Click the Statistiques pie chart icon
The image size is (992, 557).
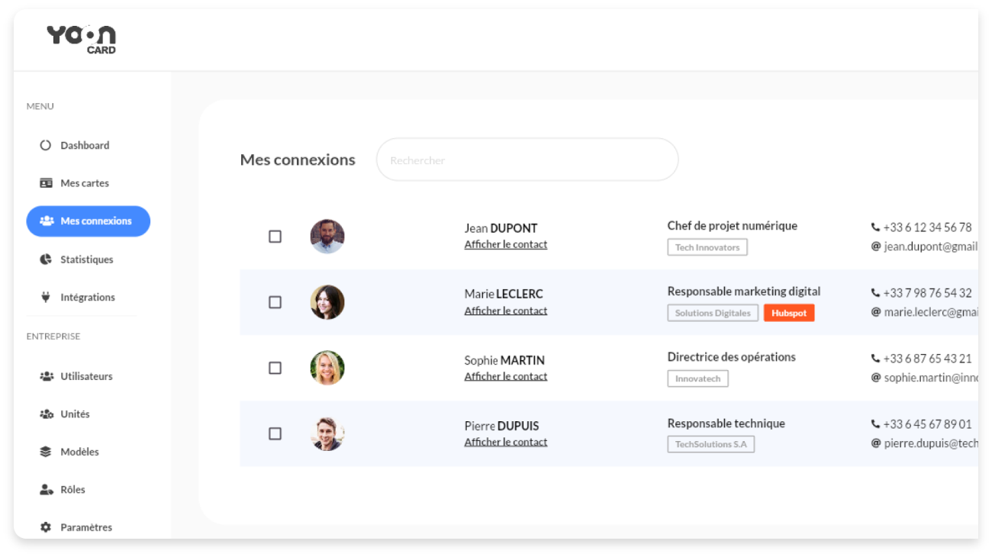(x=46, y=259)
